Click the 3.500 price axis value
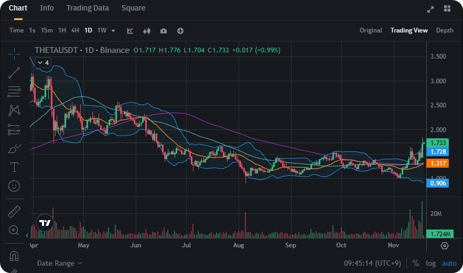Viewport: 463px width, 273px height. (x=438, y=57)
